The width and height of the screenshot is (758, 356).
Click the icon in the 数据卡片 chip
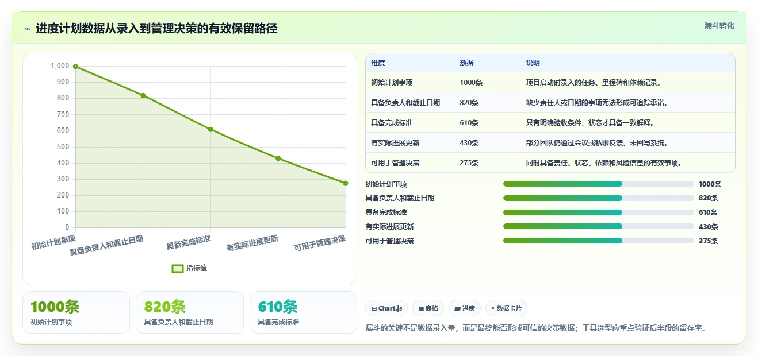click(x=493, y=308)
